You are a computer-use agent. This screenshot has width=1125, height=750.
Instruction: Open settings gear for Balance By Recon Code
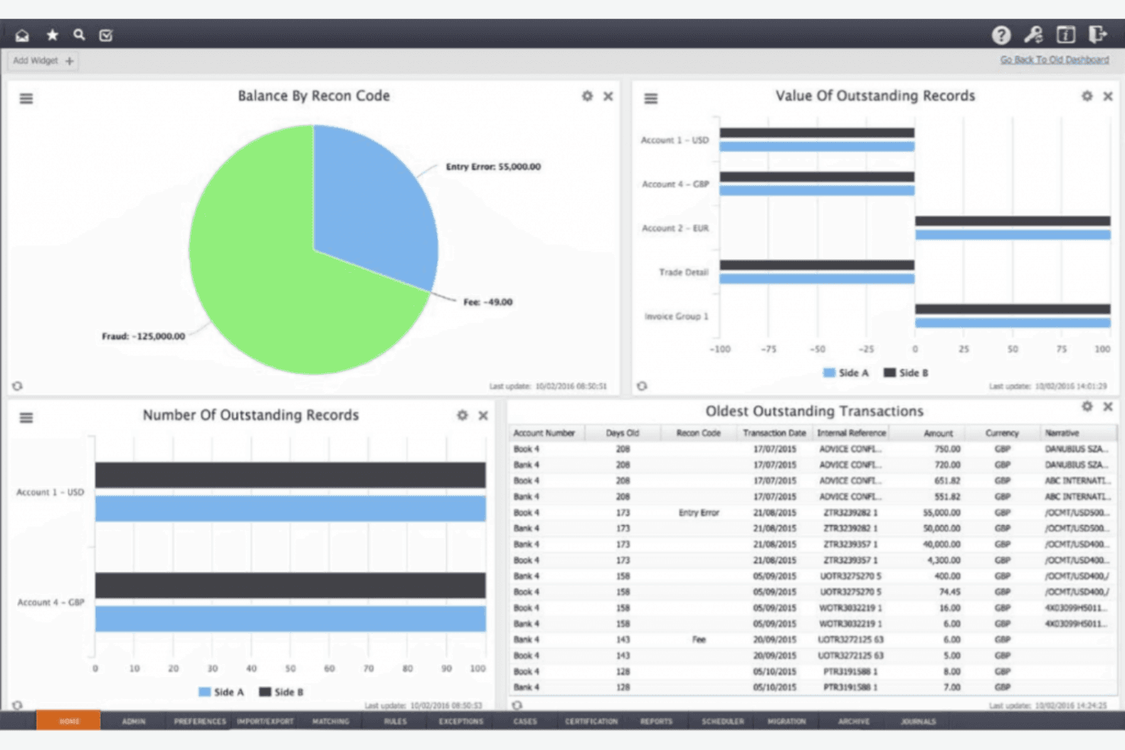point(587,97)
